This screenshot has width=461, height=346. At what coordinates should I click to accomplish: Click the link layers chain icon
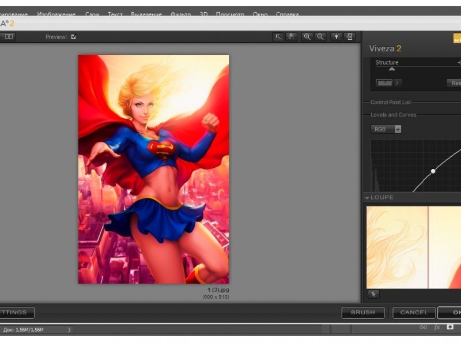[423, 327]
